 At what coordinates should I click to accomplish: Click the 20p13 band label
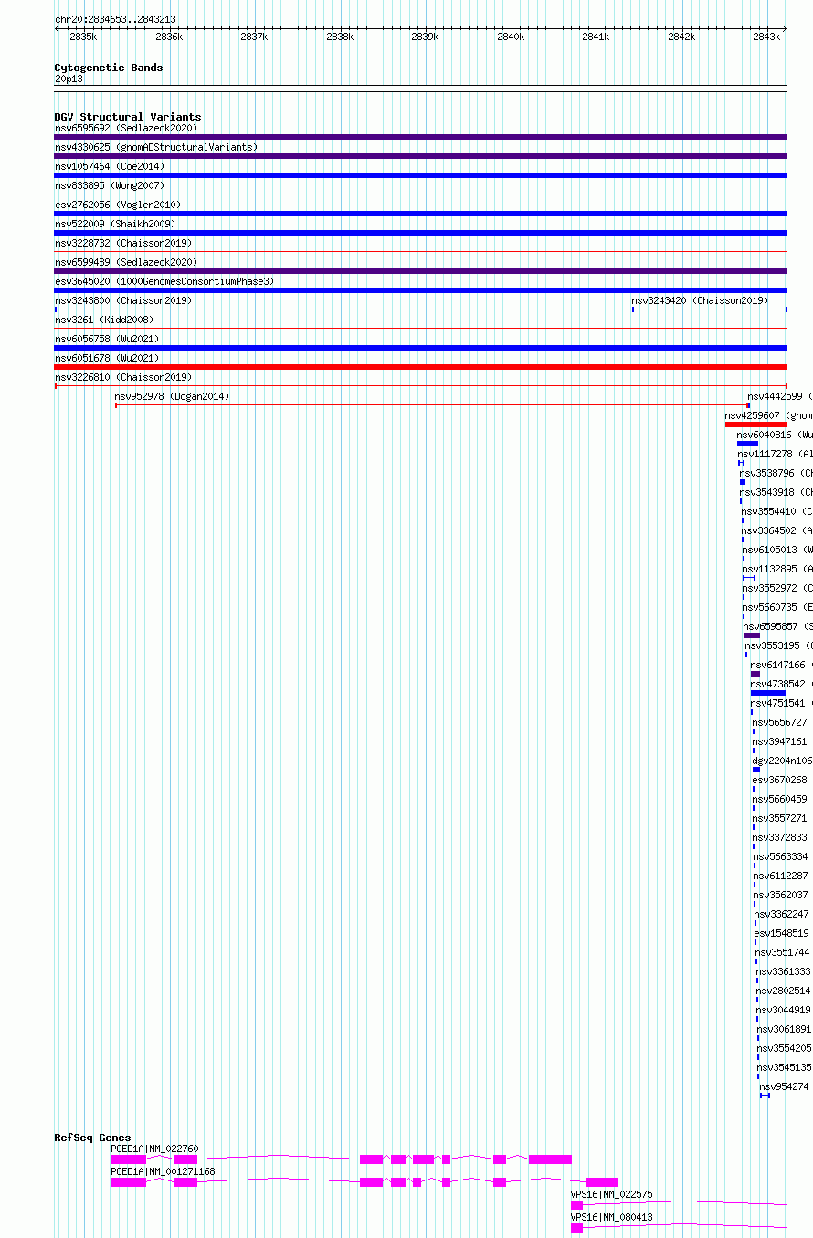coord(69,79)
